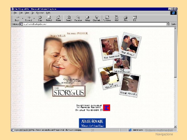Open the Home Movies polaroid photo
The width and height of the screenshot is (187, 140).
[130, 86]
